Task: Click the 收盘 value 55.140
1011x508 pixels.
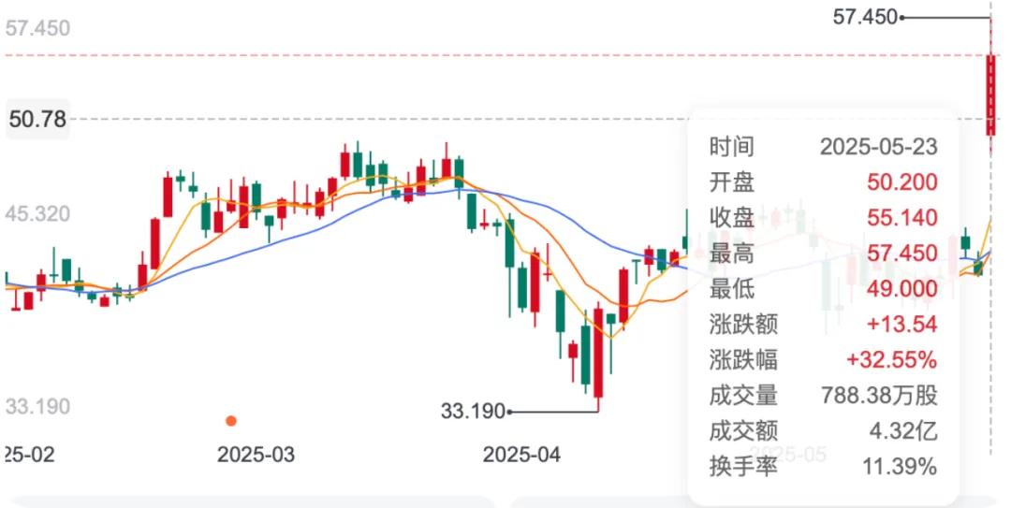Action: click(901, 218)
